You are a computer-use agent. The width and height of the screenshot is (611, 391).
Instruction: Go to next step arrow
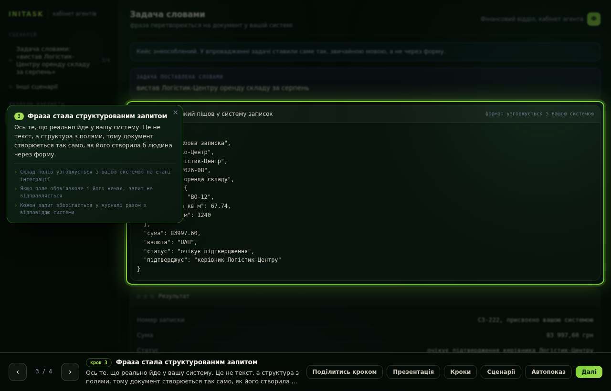tap(70, 372)
